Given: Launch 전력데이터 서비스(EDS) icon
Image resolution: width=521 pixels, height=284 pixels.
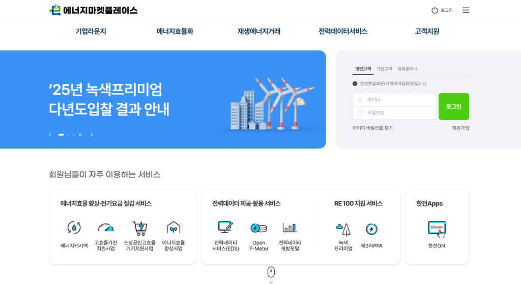Looking at the screenshot, I should (225, 228).
